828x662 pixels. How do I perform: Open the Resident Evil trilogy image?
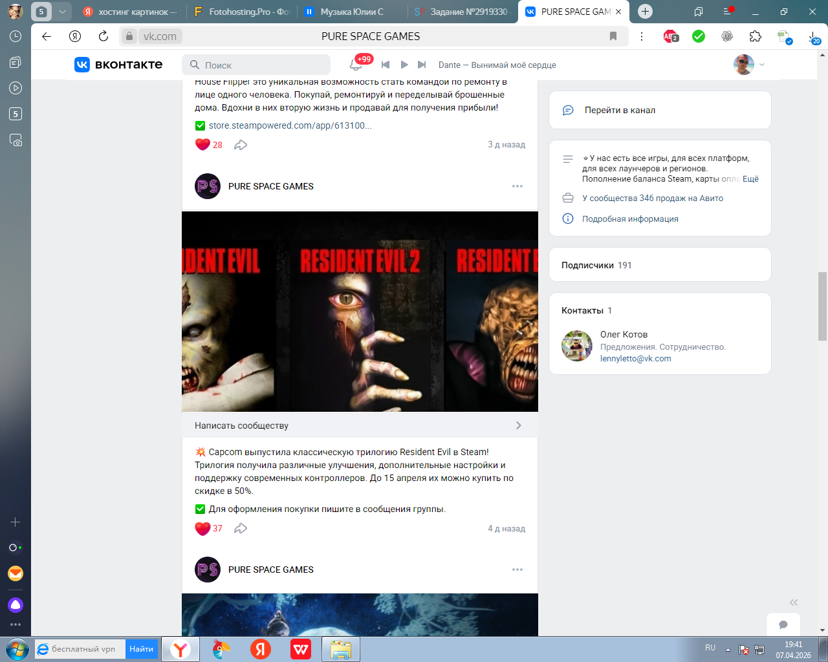(360, 312)
